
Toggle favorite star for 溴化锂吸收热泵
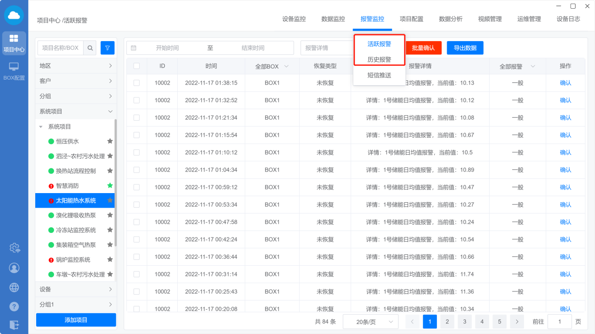click(x=110, y=215)
